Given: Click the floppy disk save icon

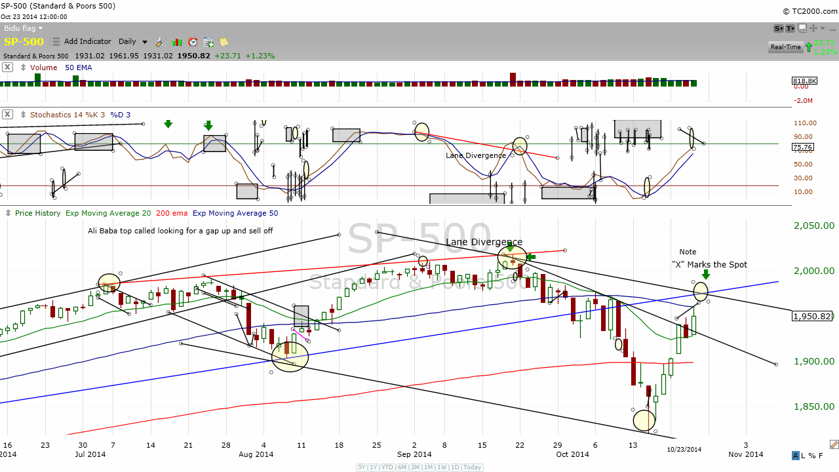Looking at the screenshot, I should point(803,28).
